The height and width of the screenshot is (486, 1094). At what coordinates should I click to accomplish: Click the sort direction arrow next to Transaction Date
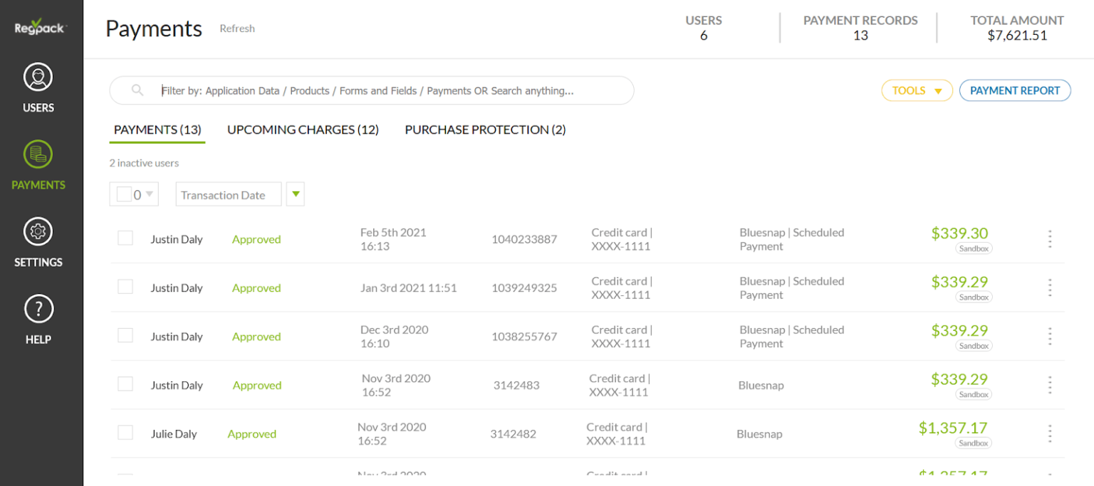coord(295,194)
